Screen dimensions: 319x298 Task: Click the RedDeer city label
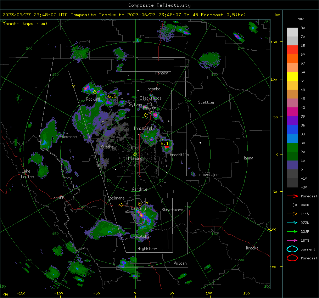tap(150, 107)
